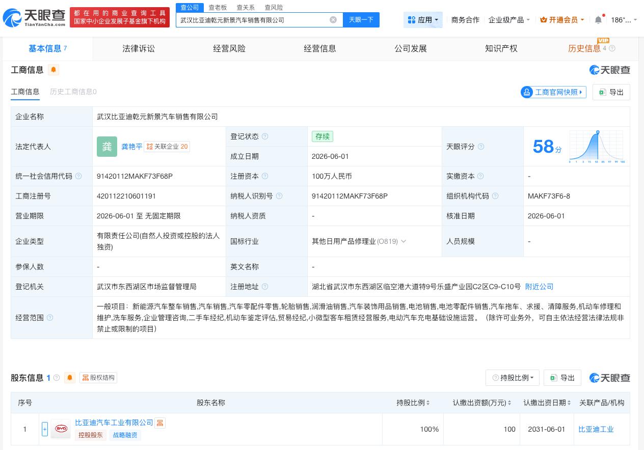
Task: Open the 应用 dropdown menu
Action: pyautogui.click(x=423, y=20)
